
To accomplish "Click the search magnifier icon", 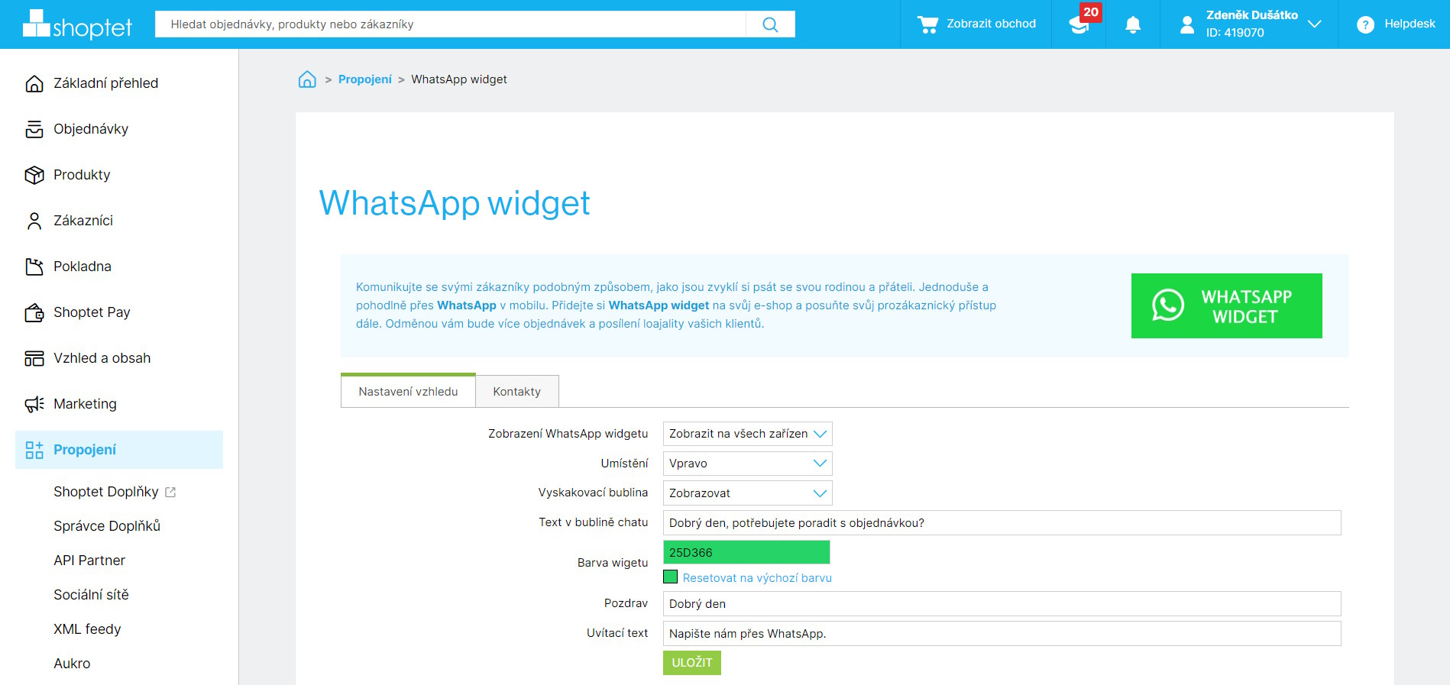I will click(x=770, y=24).
